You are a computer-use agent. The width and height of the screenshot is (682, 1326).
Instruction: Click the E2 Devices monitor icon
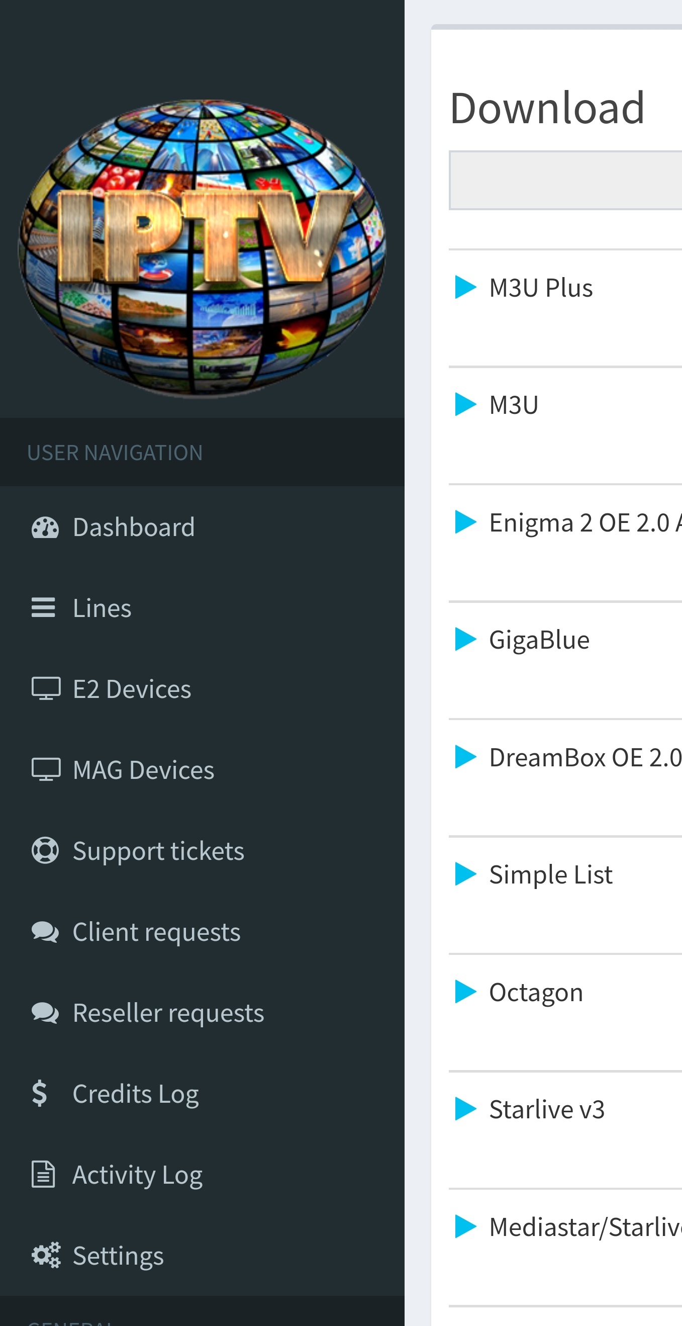46,689
